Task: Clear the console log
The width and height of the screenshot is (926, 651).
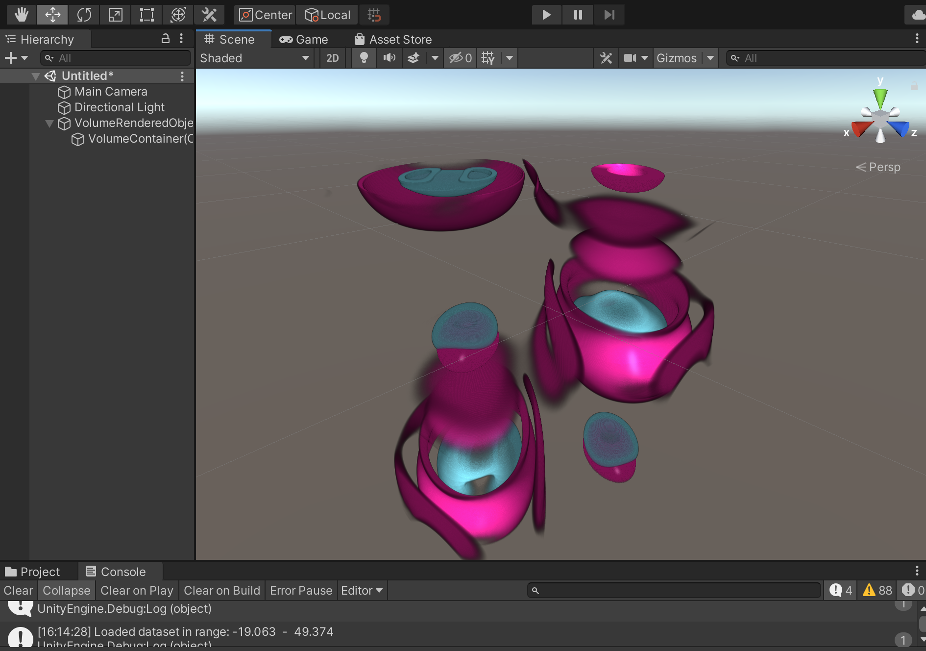Action: [x=19, y=590]
